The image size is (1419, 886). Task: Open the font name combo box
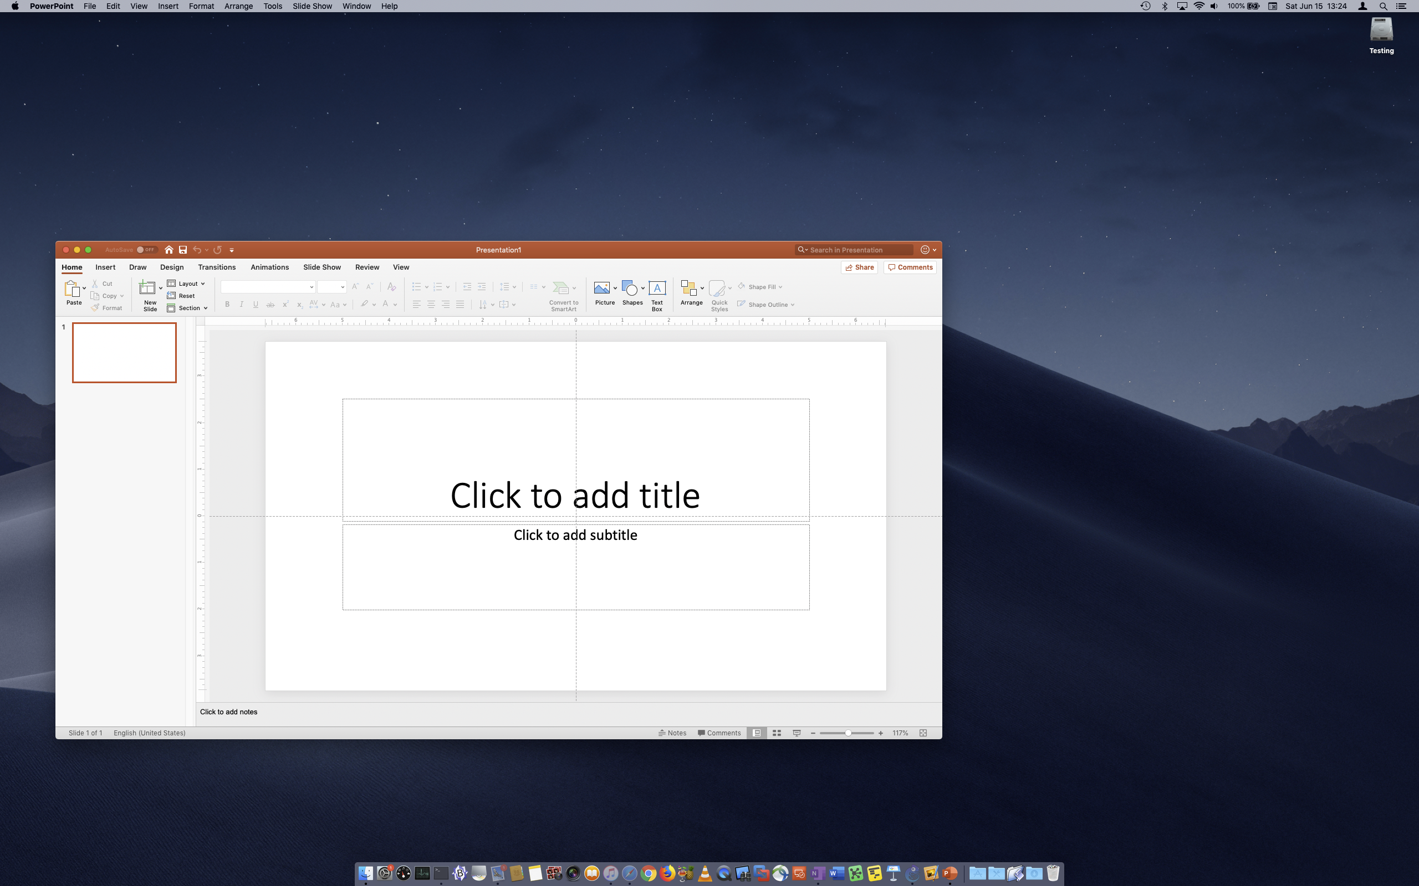pos(267,287)
